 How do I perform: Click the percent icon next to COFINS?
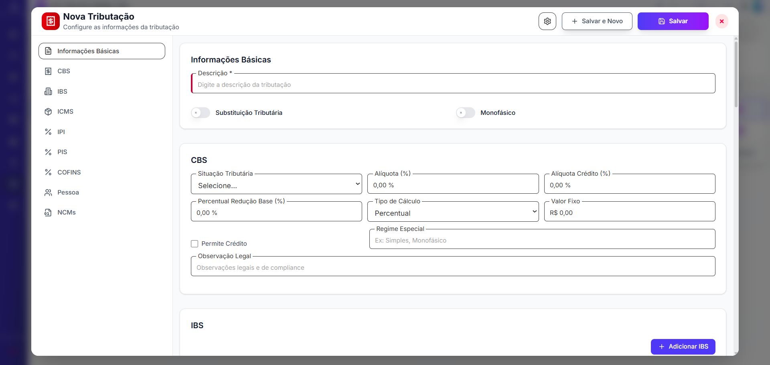pos(48,172)
